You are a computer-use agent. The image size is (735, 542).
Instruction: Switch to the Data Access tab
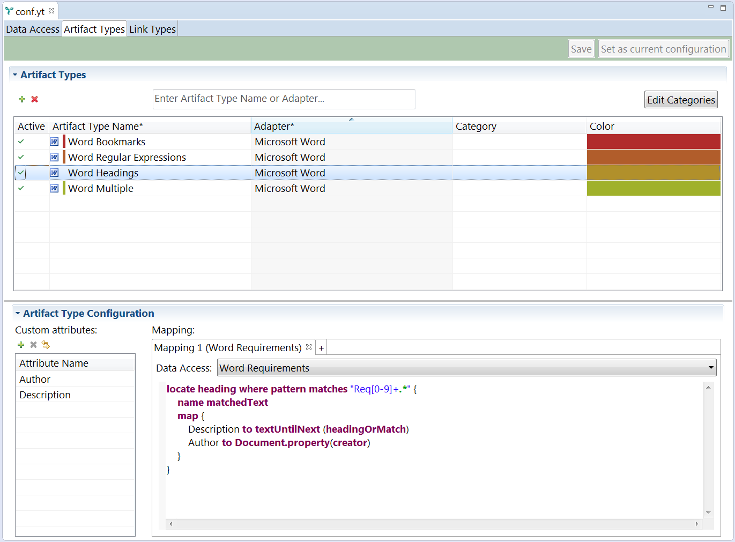[33, 29]
